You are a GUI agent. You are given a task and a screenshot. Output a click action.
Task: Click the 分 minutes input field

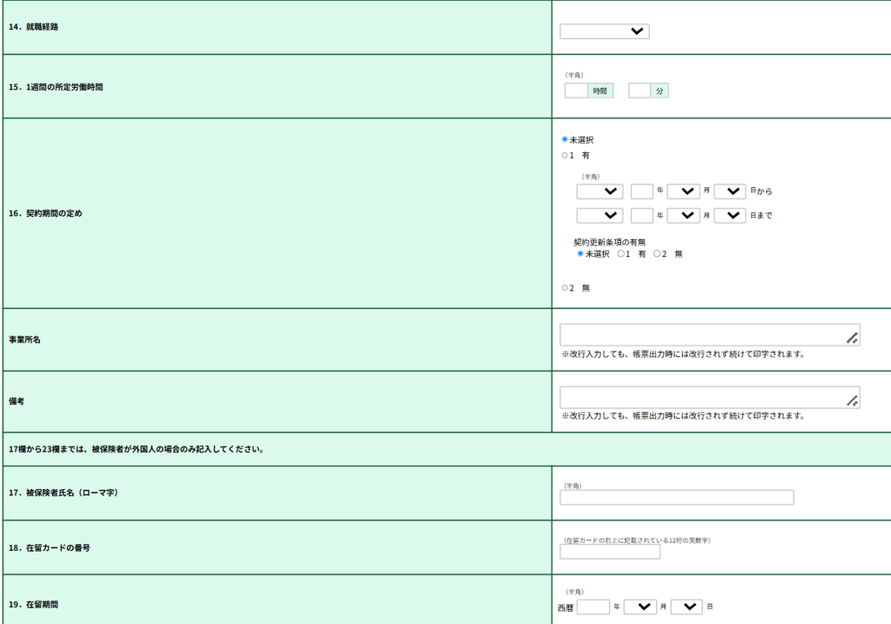tap(640, 91)
